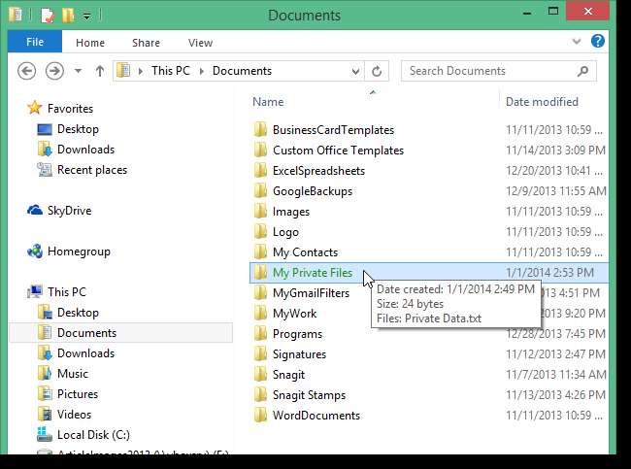Go up one folder level

pyautogui.click(x=100, y=71)
